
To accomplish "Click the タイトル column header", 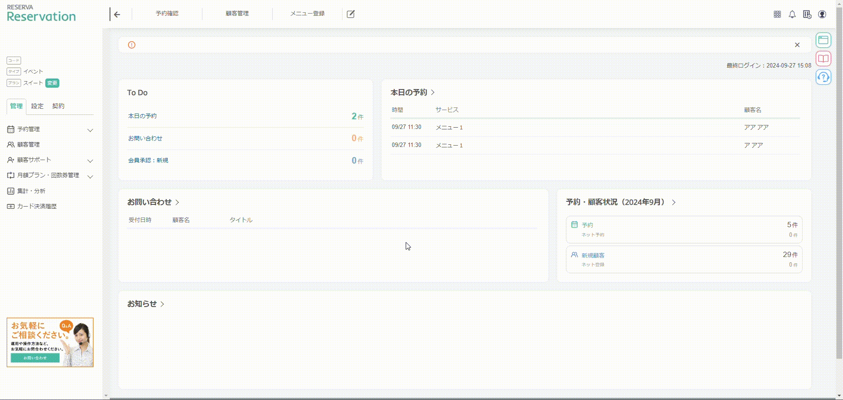I will (241, 220).
